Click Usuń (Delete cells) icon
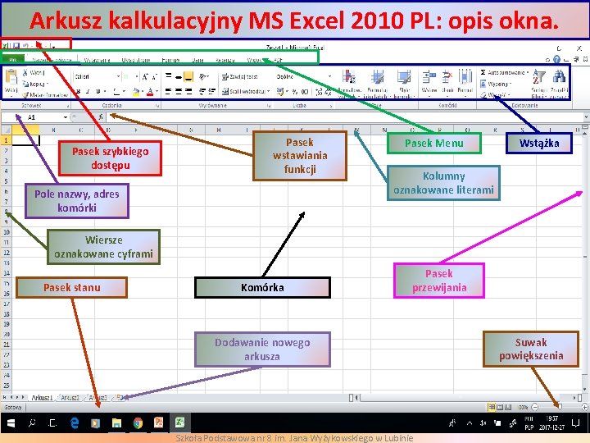 [447, 77]
